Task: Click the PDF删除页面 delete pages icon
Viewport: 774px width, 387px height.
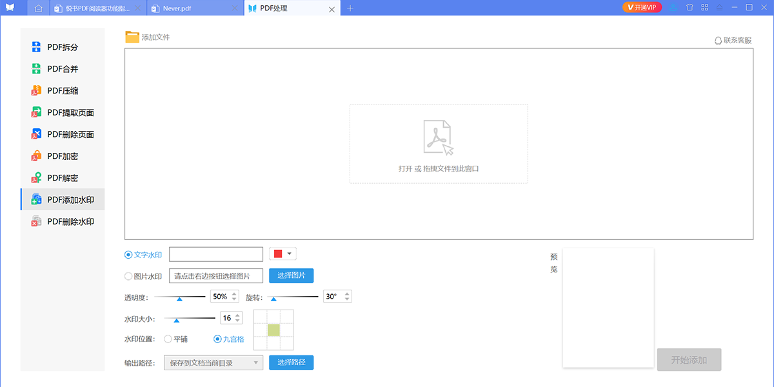Action: [37, 134]
